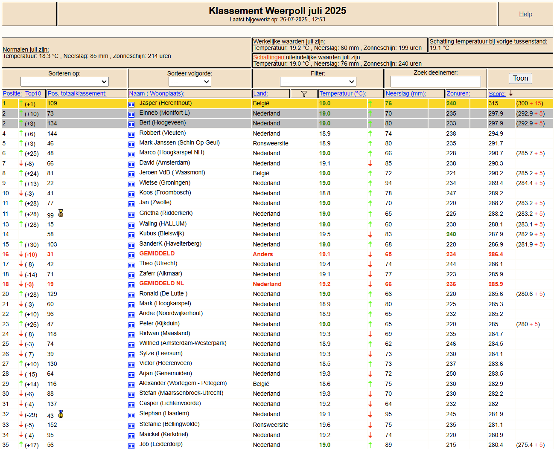The image size is (554, 449).
Task: Click the blue icon beside Robbert (Vleuten)
Action: click(x=131, y=134)
